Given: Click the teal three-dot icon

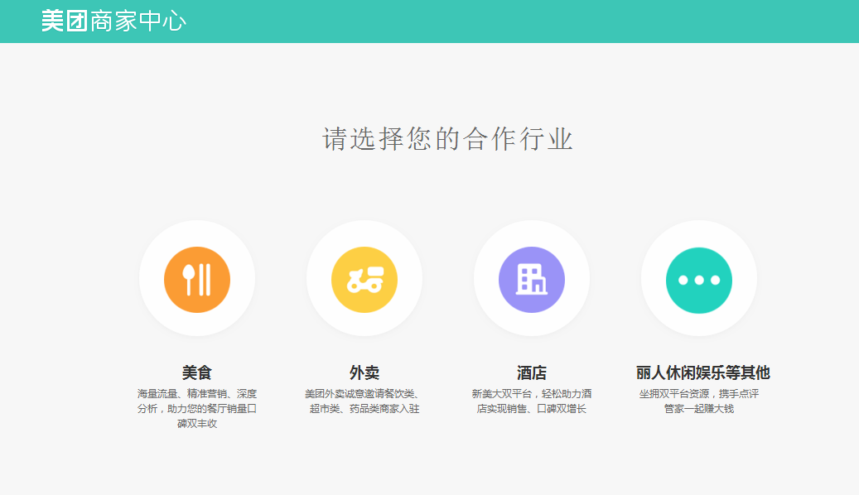Looking at the screenshot, I should [699, 280].
